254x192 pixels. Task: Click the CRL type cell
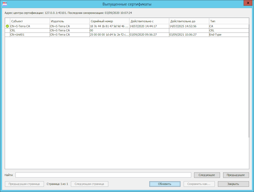click(x=229, y=31)
